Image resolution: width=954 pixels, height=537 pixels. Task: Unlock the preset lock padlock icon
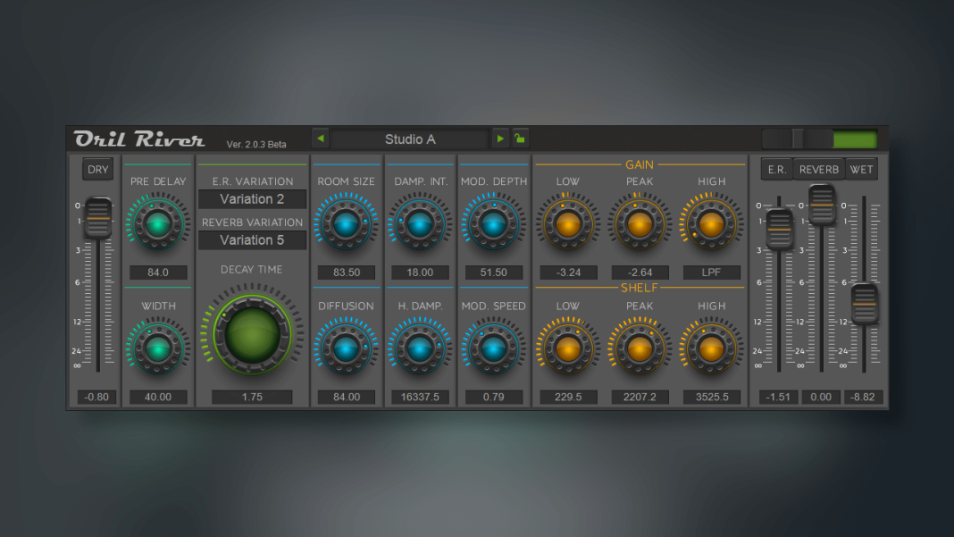pos(519,138)
